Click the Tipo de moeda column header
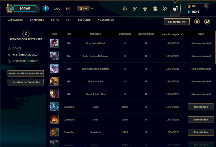This screenshot has height=147, width=216. click(x=146, y=34)
